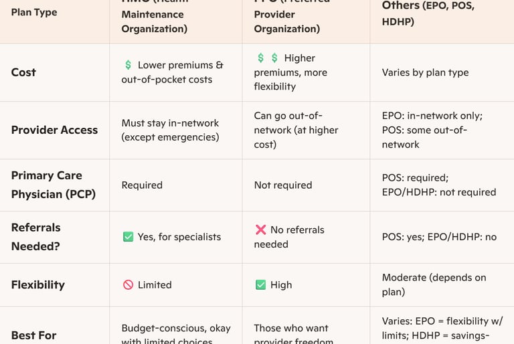Click the green checkmark beside "Yes, for specialists"
514x344 pixels.
click(x=128, y=236)
